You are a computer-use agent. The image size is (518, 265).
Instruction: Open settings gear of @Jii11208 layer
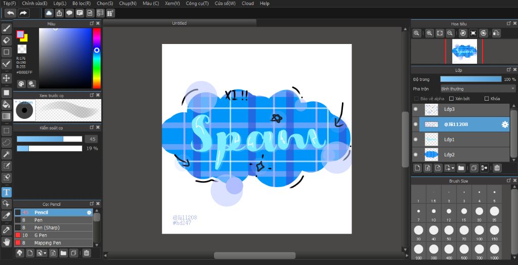click(x=505, y=124)
